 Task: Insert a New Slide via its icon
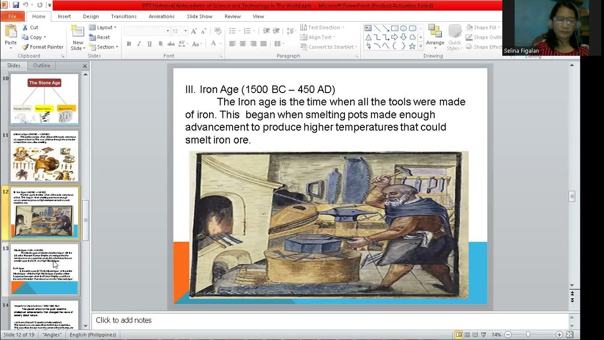point(77,31)
